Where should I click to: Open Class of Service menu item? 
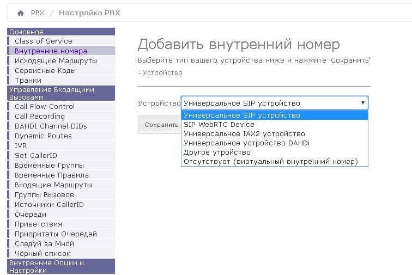tap(61, 41)
